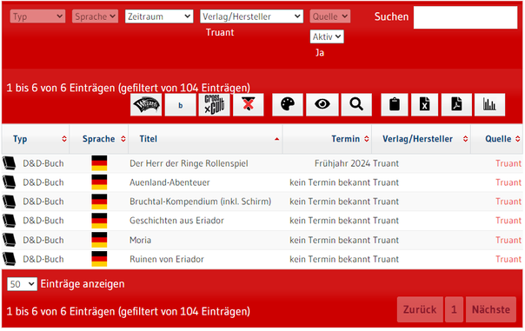Open the Sprache filter dropdown

(95, 16)
